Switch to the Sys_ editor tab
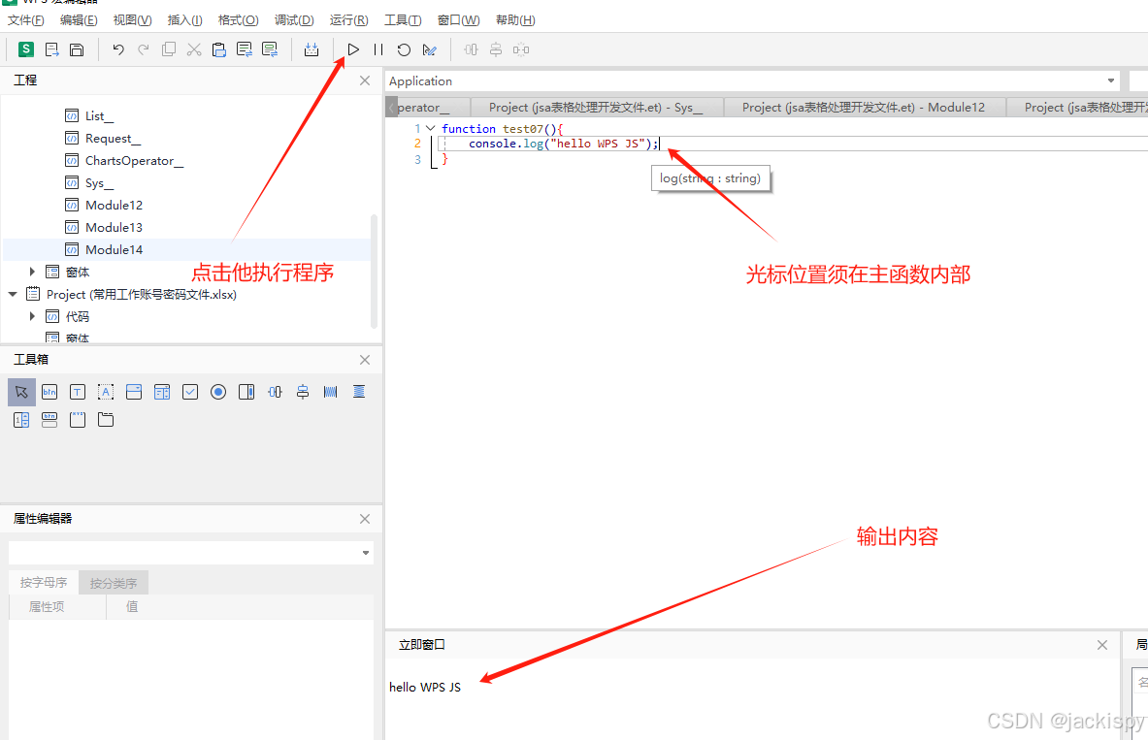 click(596, 107)
